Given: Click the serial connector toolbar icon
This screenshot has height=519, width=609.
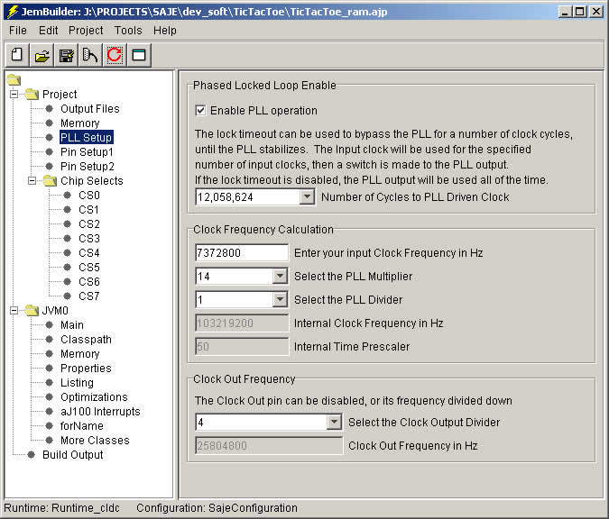Looking at the screenshot, I should pos(90,56).
